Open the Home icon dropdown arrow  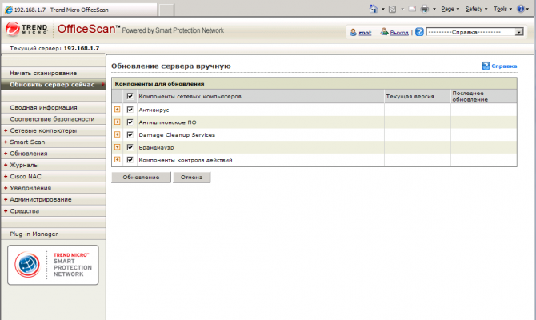click(x=383, y=10)
